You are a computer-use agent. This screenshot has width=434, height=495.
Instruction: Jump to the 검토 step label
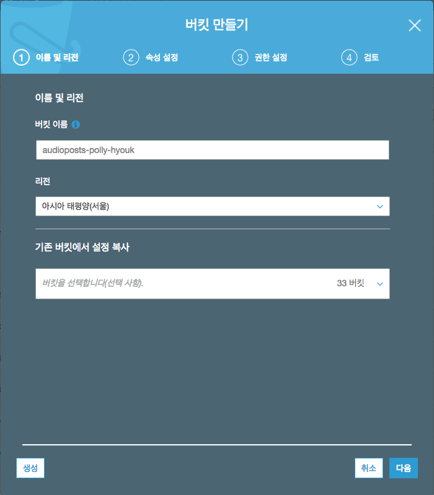[371, 58]
